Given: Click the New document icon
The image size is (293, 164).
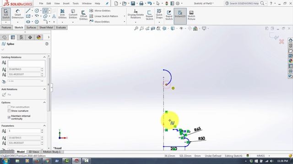Looking at the screenshot, I should click(x=116, y=3).
